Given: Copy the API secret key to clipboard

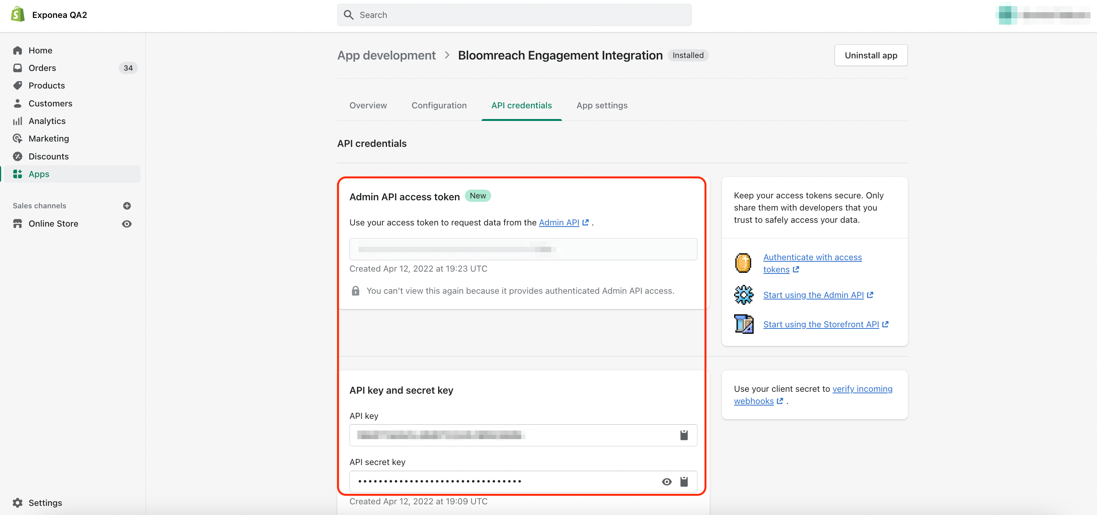Looking at the screenshot, I should pos(684,481).
